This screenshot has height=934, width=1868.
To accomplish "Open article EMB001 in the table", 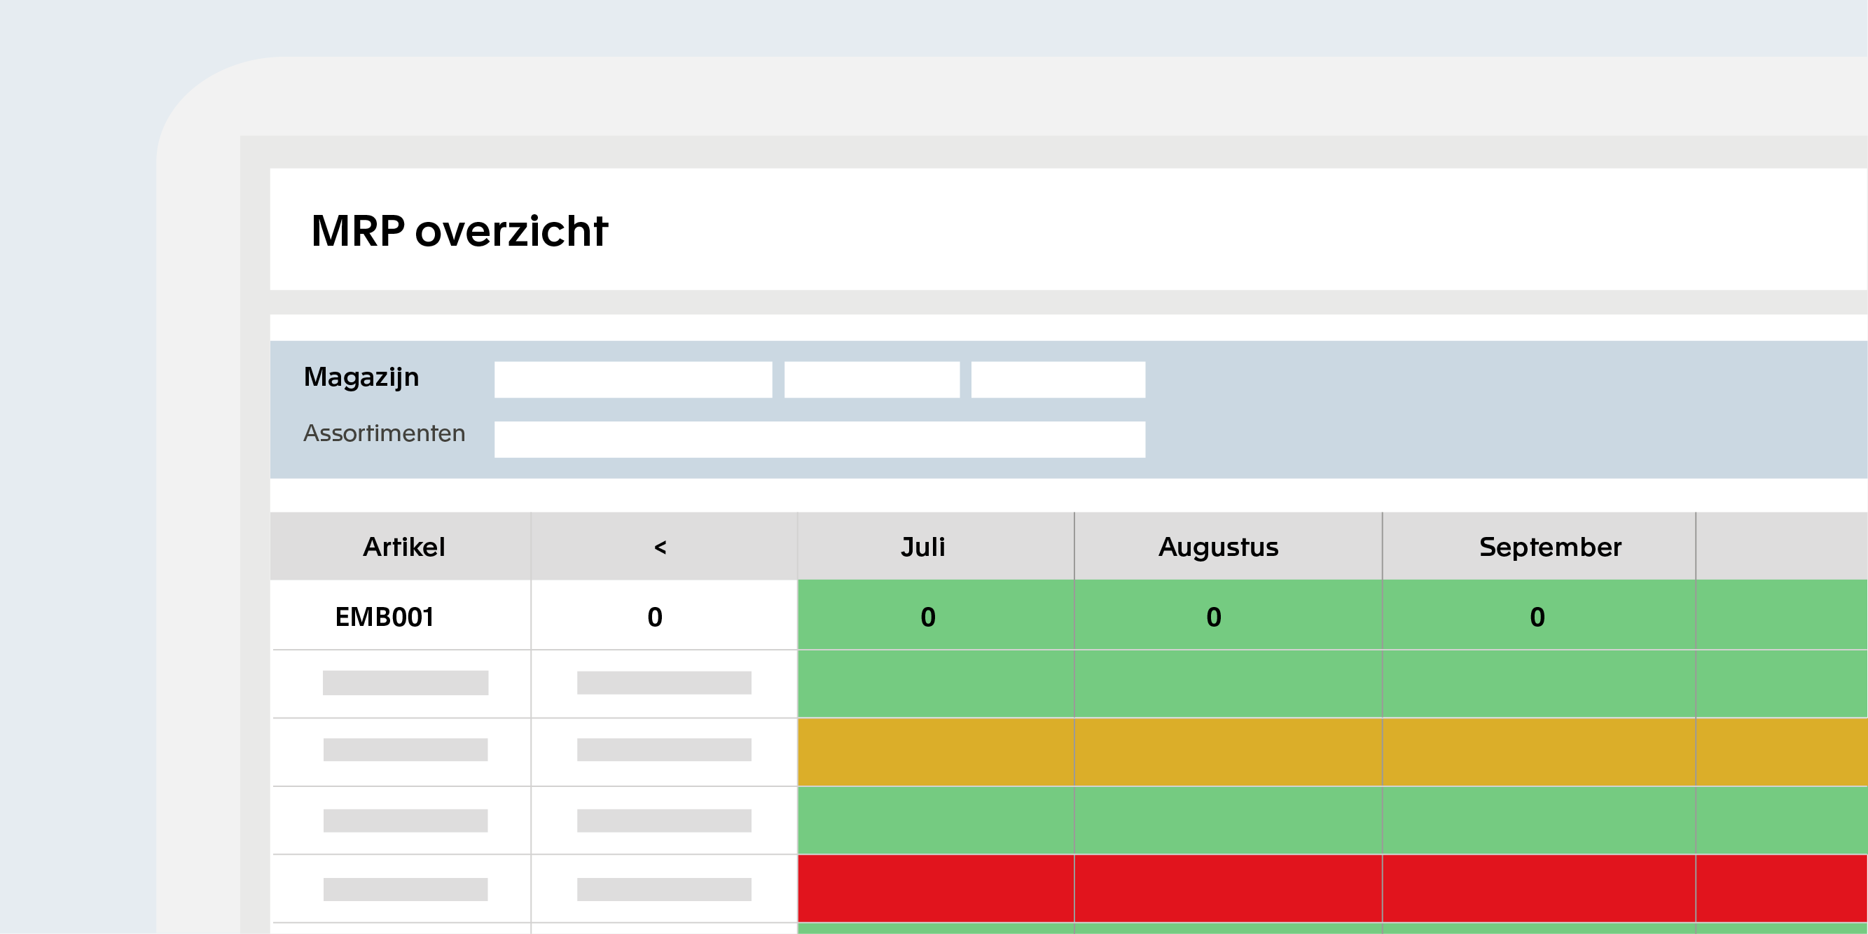I will [x=385, y=616].
